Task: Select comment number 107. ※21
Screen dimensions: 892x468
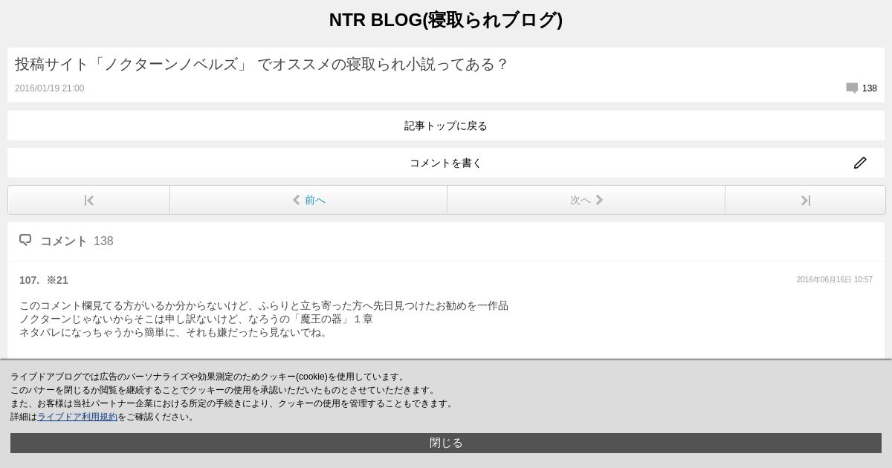Action: (44, 280)
